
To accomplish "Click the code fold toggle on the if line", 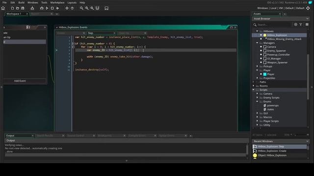I will (73, 44).
